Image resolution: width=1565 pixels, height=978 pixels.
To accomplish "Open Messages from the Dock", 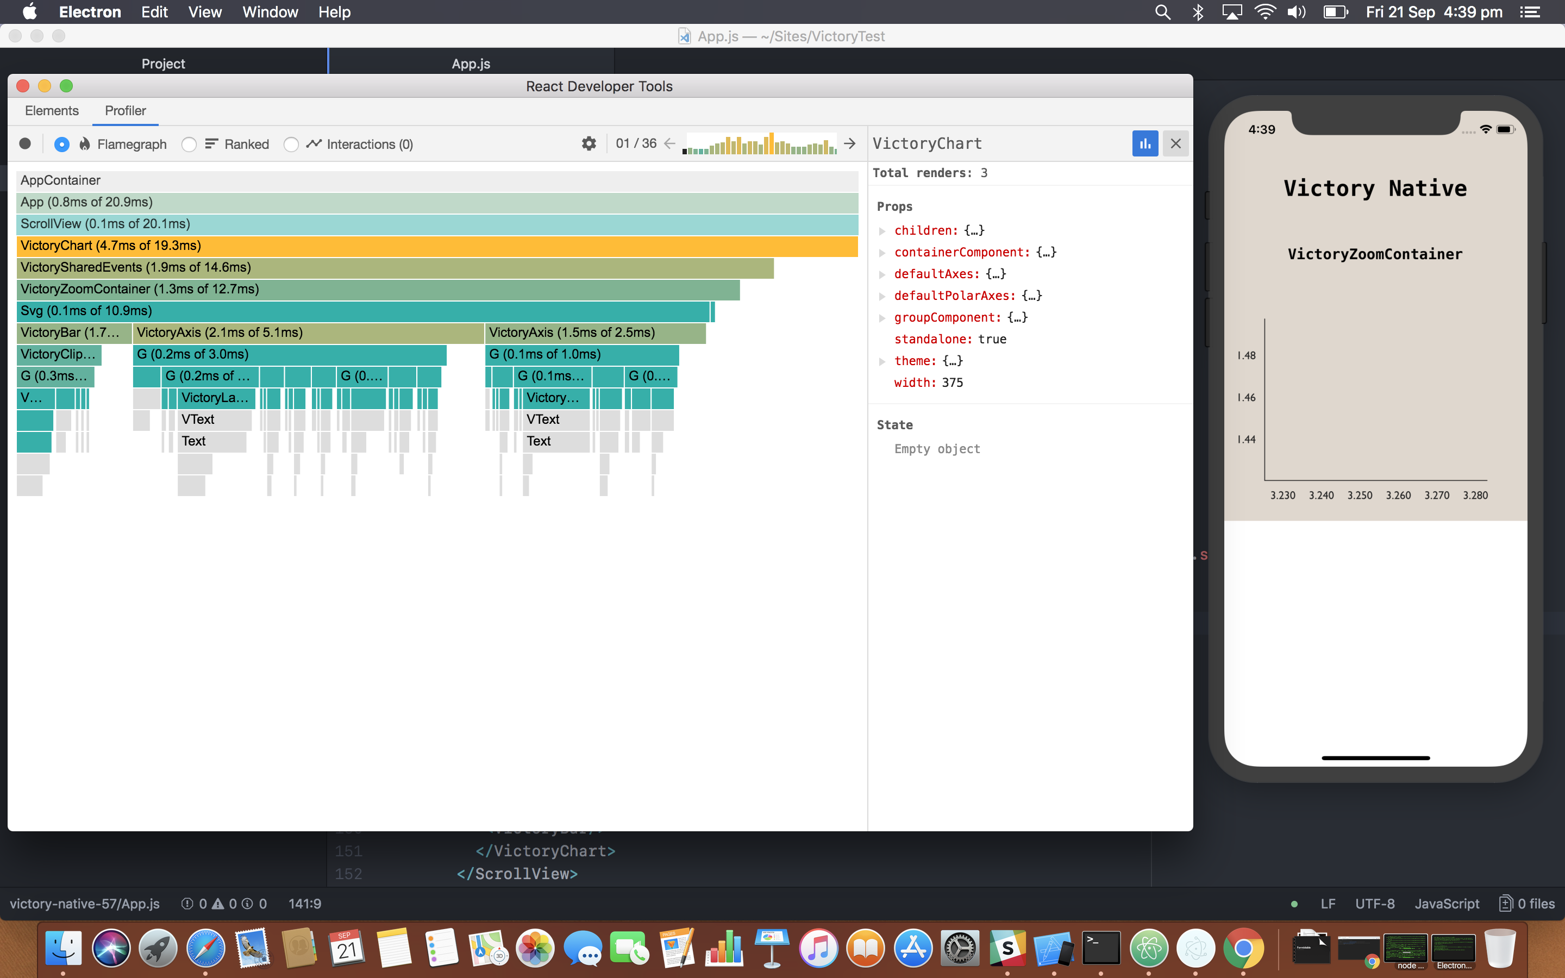I will 583,948.
